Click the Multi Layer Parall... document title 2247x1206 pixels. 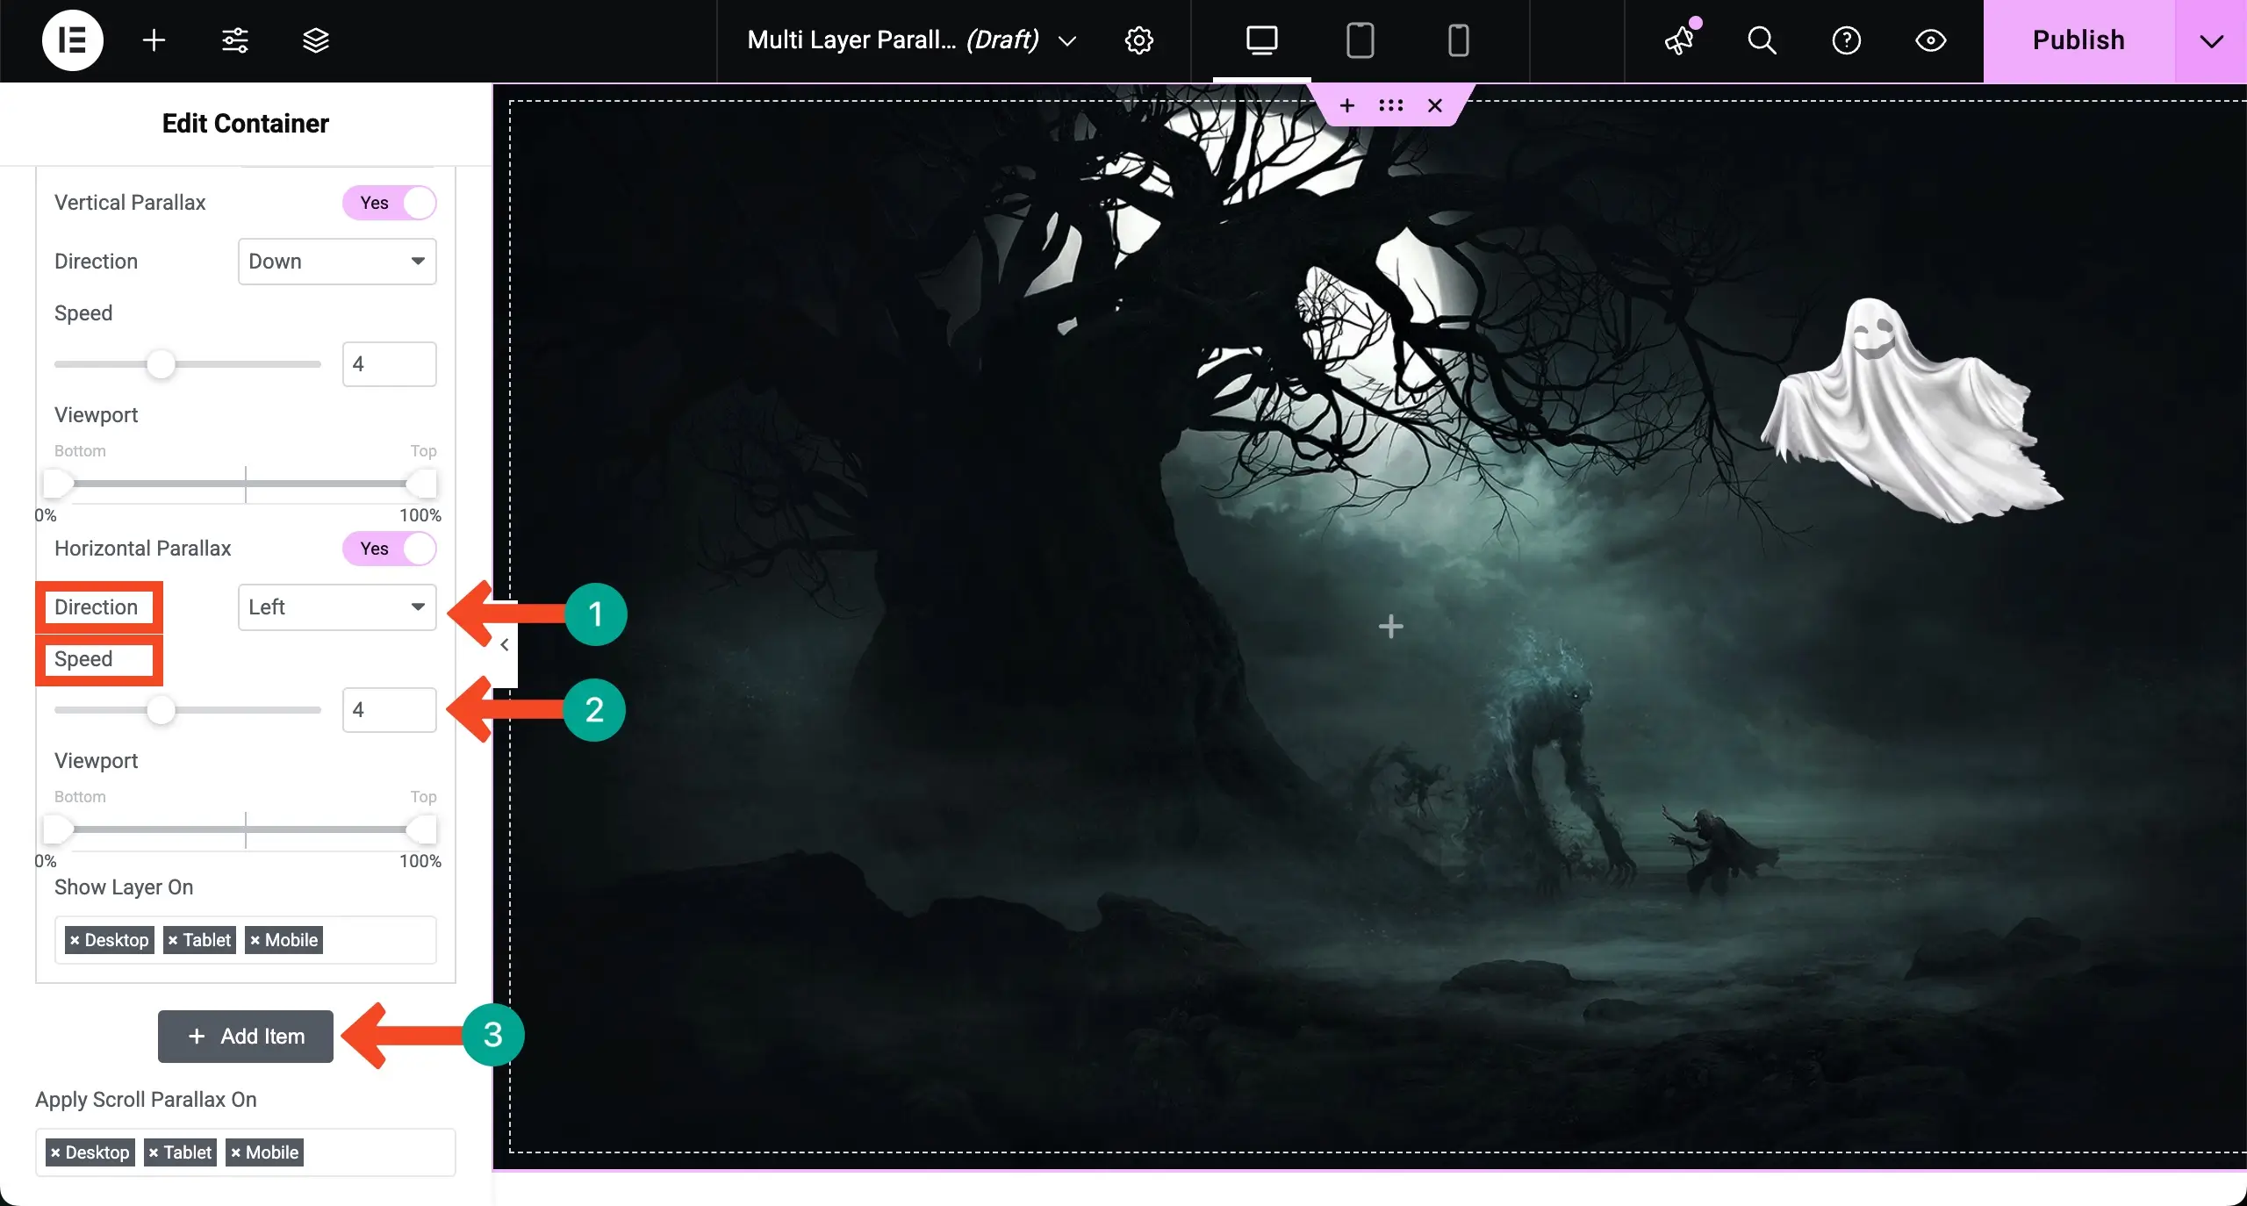[x=893, y=40]
